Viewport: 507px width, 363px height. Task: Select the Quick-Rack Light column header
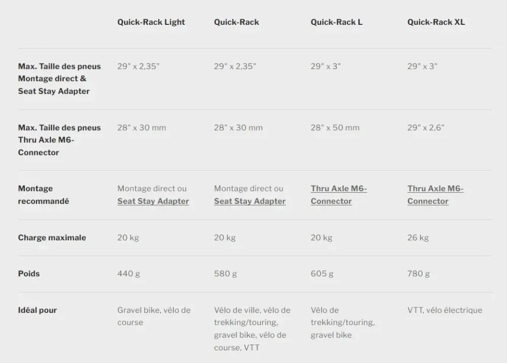[151, 22]
